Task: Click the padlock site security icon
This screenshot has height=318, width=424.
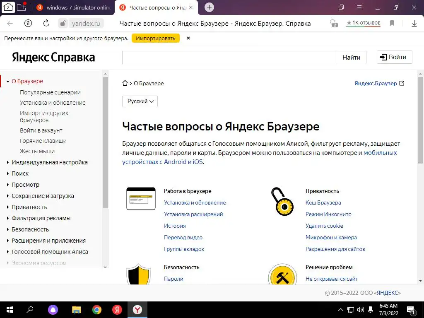Action: coord(63,23)
